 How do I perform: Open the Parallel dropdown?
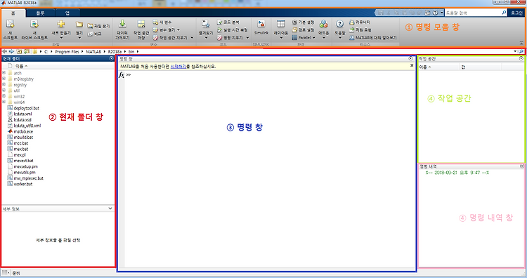[x=304, y=38]
